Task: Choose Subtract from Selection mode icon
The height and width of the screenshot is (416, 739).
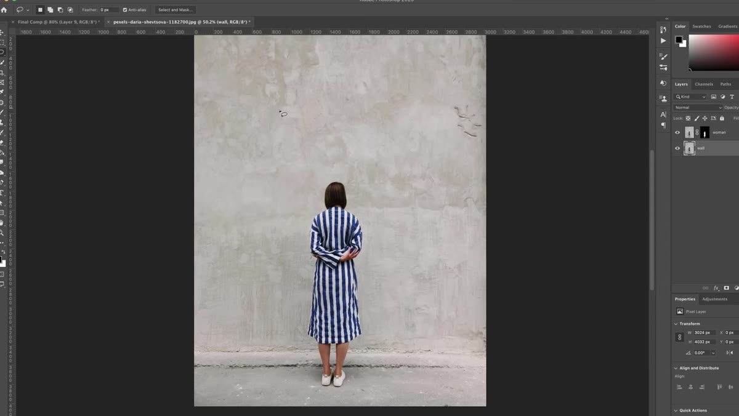Action: pos(60,10)
